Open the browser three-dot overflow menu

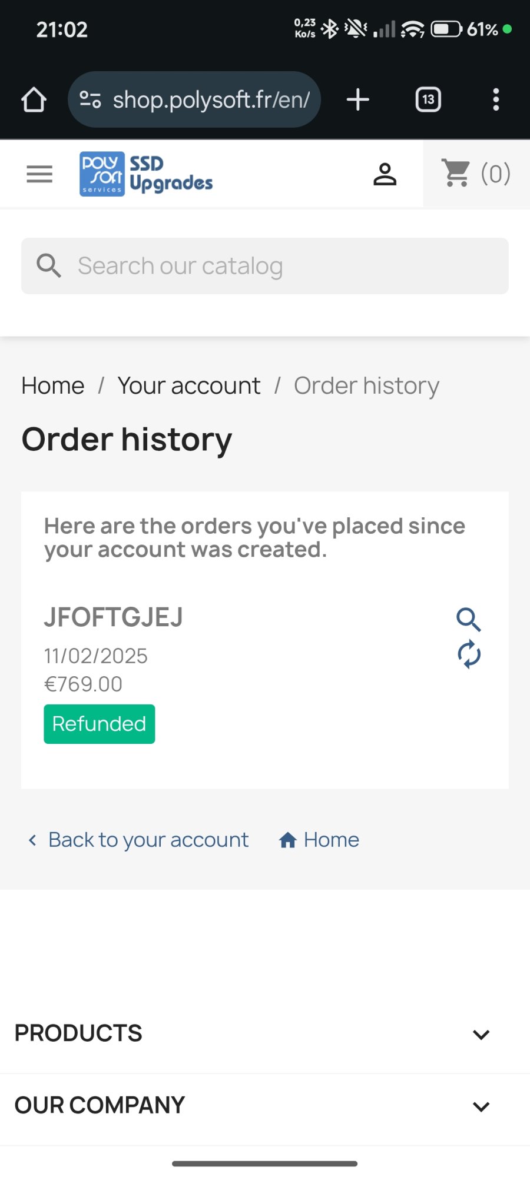pos(496,99)
